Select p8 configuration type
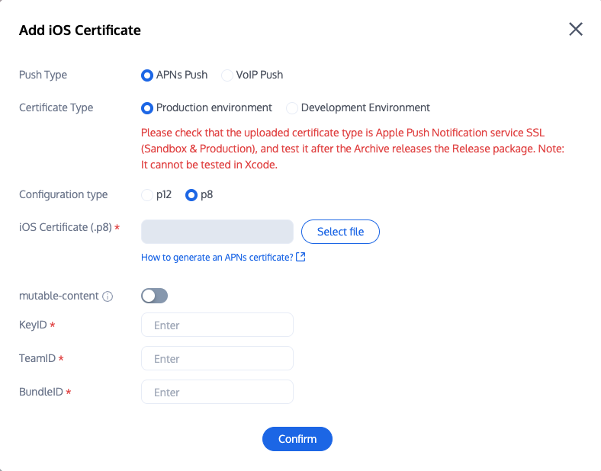Viewport: 601px width, 471px height. [x=191, y=194]
